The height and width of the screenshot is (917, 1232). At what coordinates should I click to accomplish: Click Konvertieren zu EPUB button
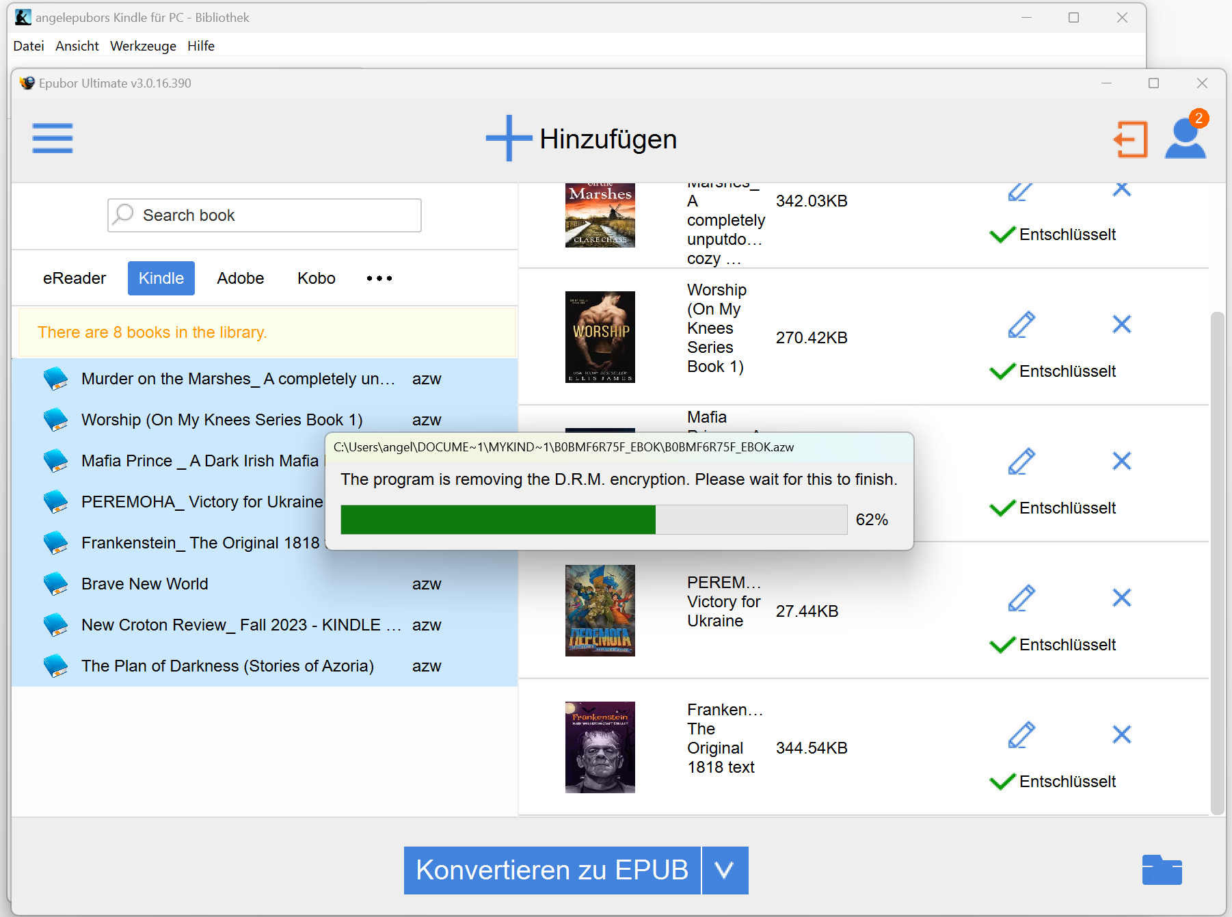552,870
